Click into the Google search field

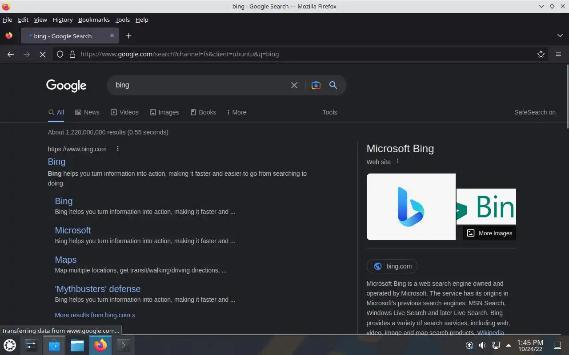click(x=200, y=85)
